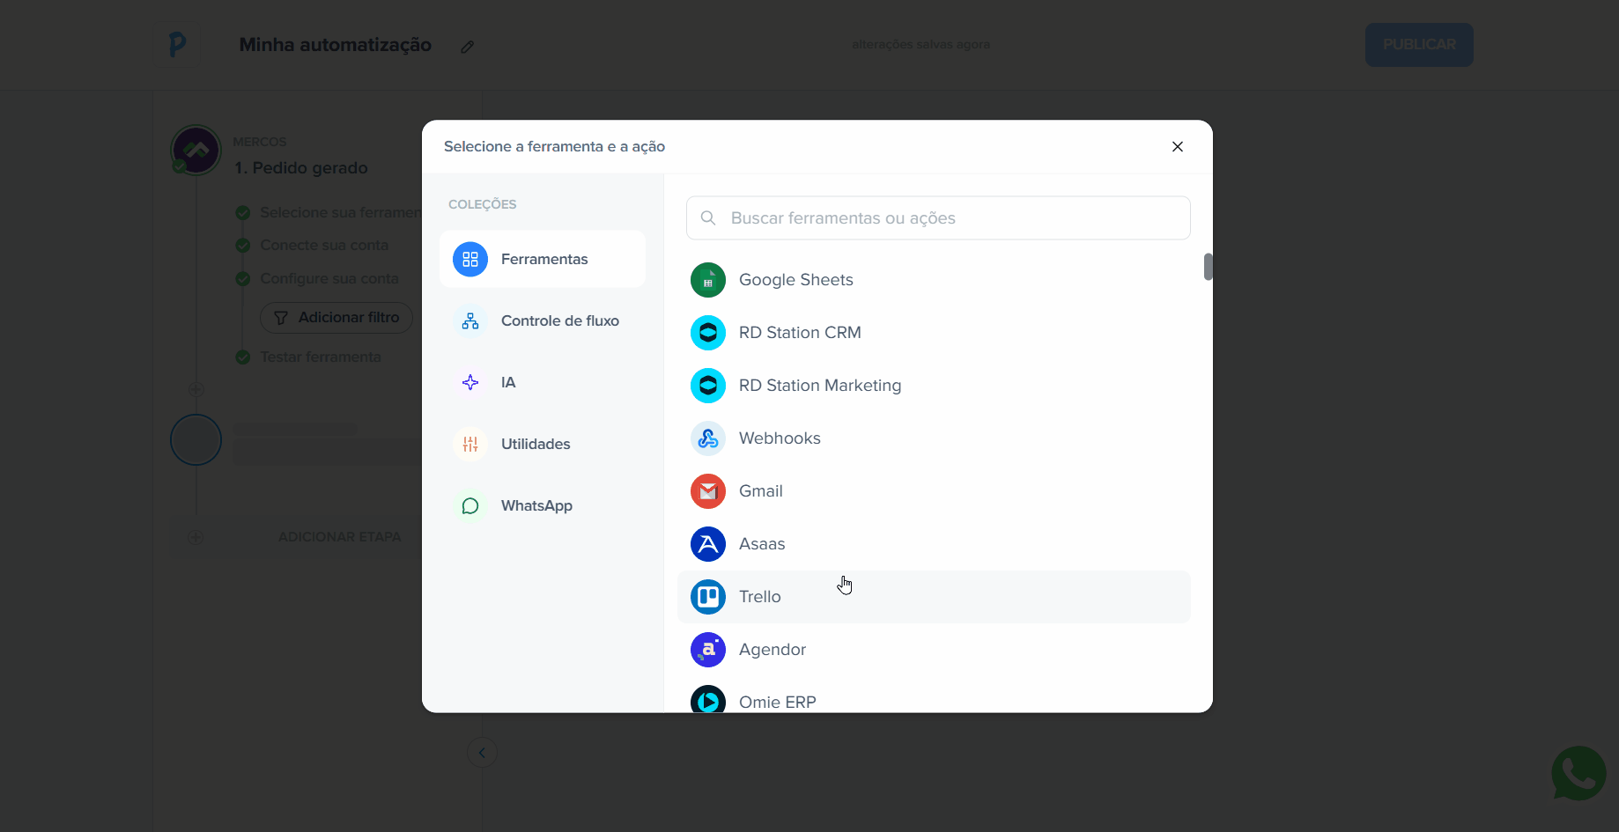This screenshot has height=832, width=1619.
Task: Close the tool selection dialog
Action: pos(1178,147)
